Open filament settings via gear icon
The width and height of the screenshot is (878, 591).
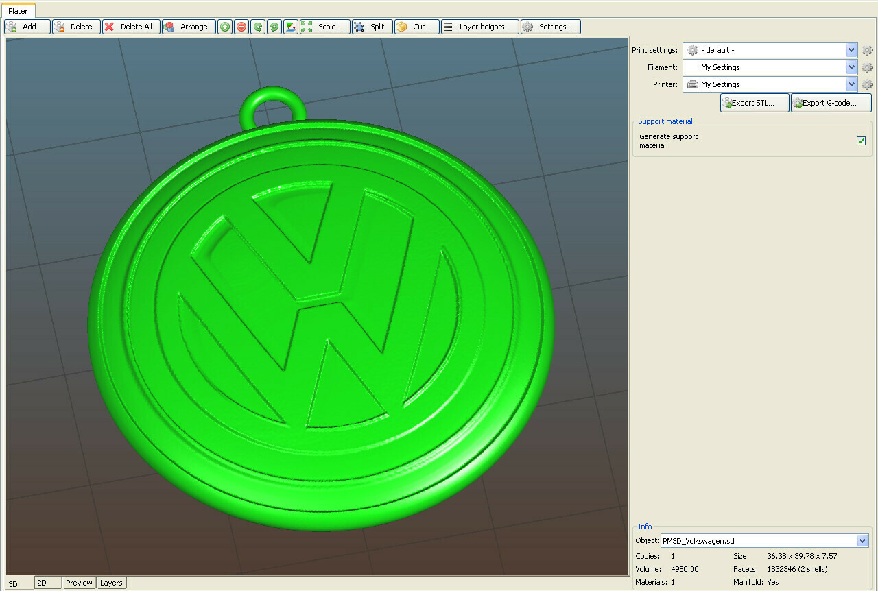click(x=867, y=67)
